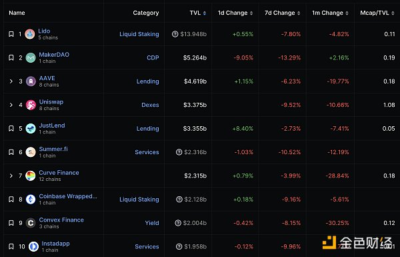Open the Summer.fi protocol link
Image resolution: width=400 pixels, height=257 pixels.
click(53, 149)
